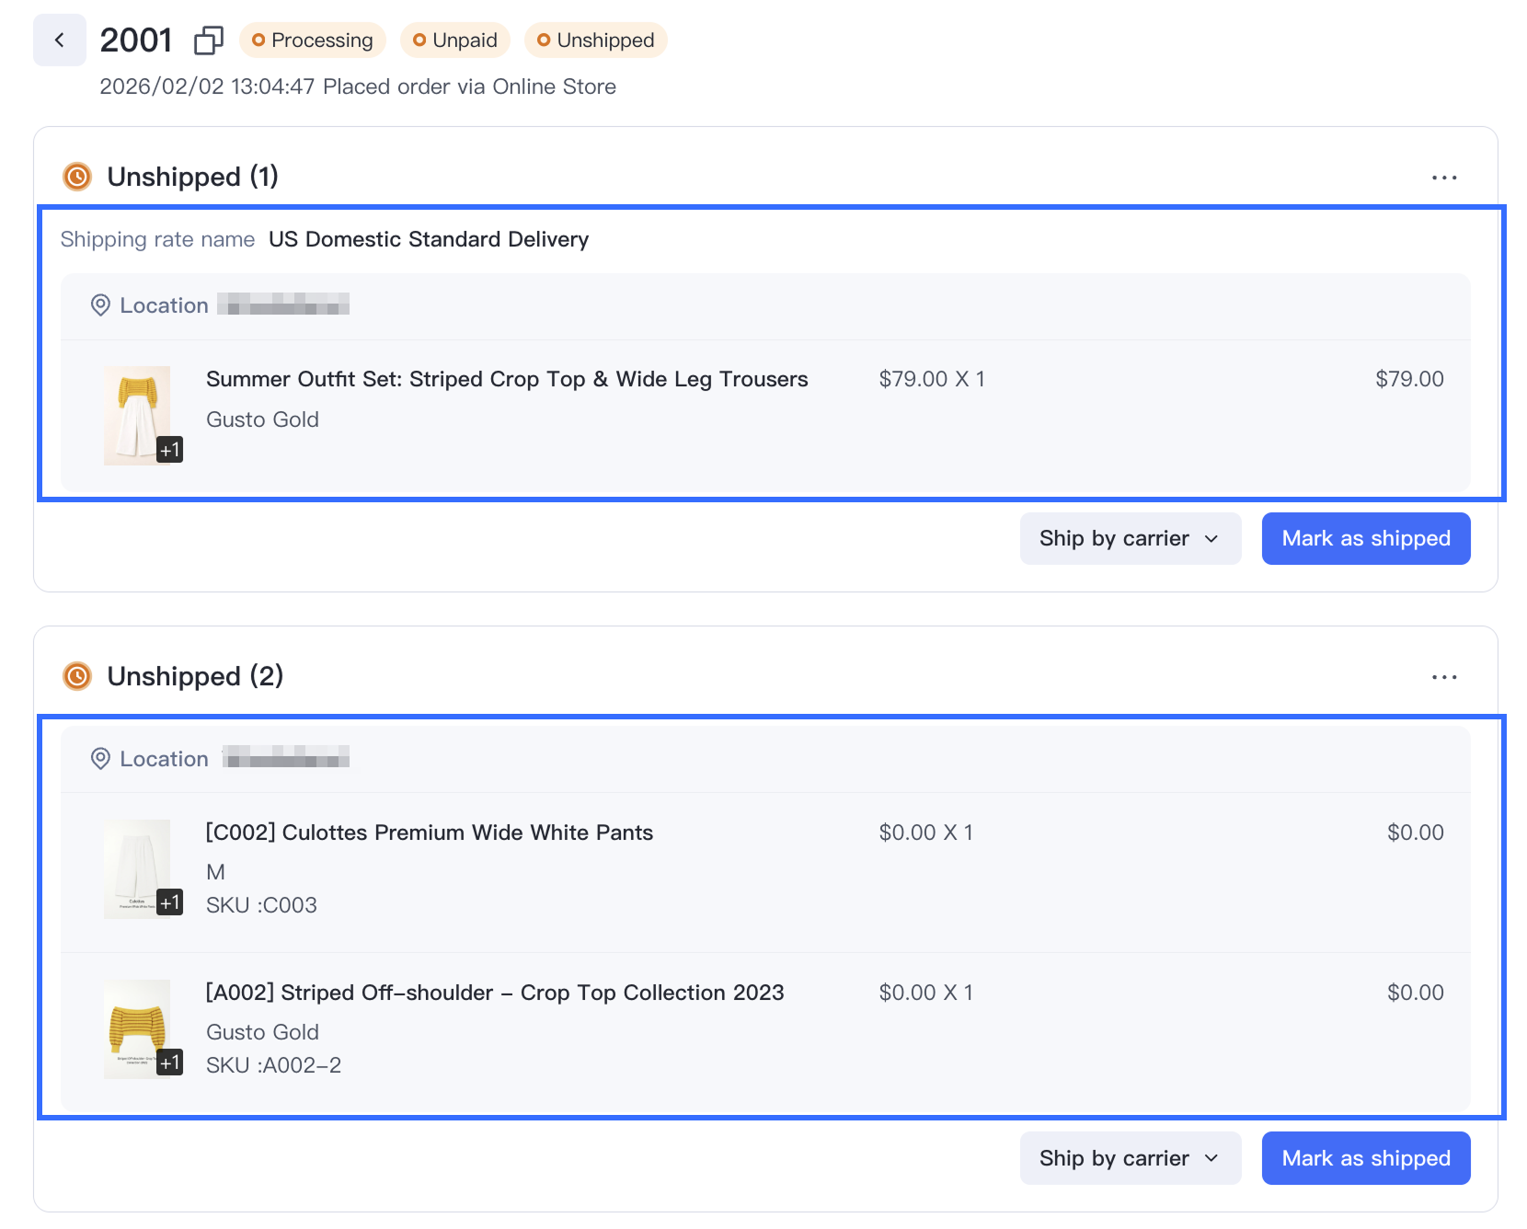
Task: Open Striped Off-shoulder Crop Top thumbnail
Action: [138, 1028]
